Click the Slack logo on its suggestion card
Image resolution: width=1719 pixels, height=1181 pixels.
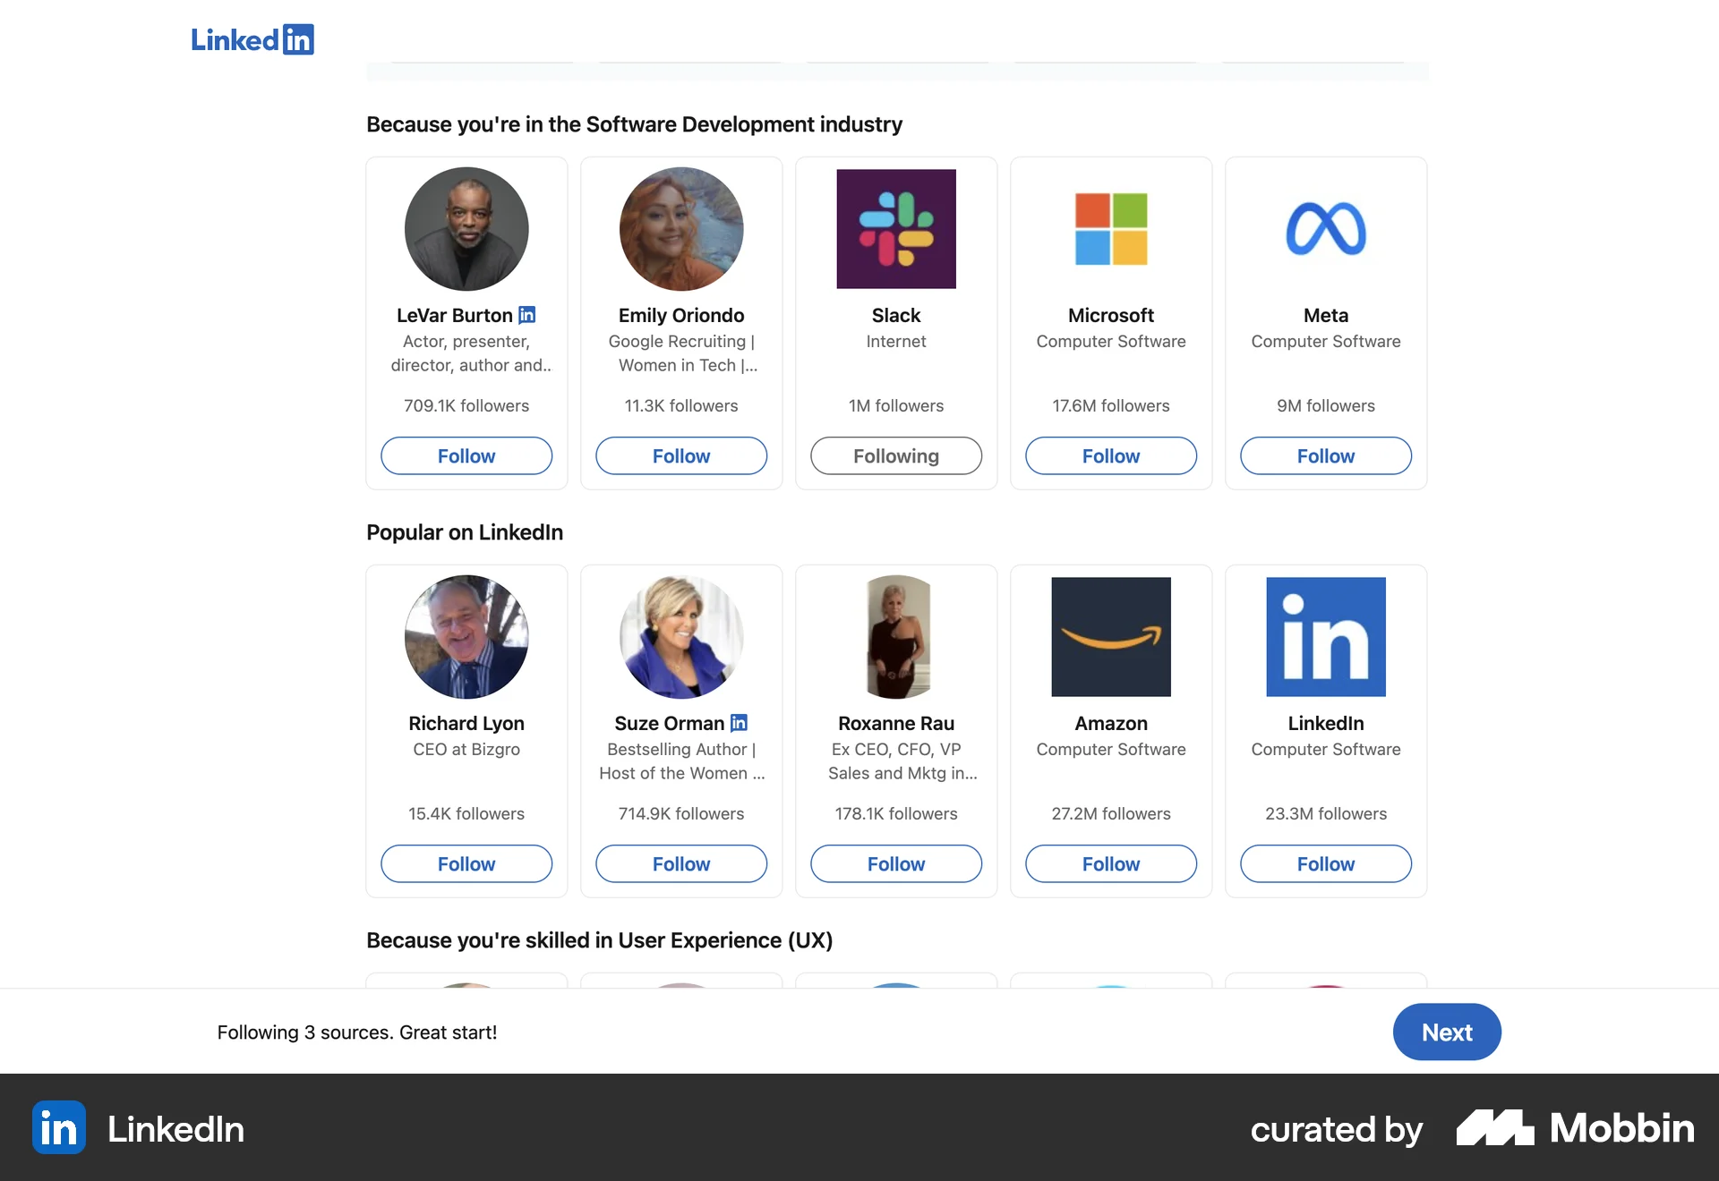(896, 228)
